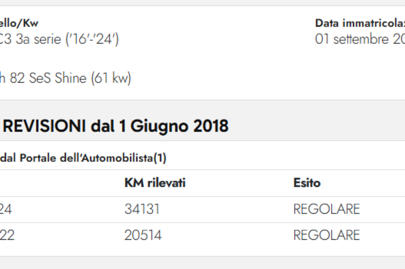Click the date cell ending in 24

6,209
